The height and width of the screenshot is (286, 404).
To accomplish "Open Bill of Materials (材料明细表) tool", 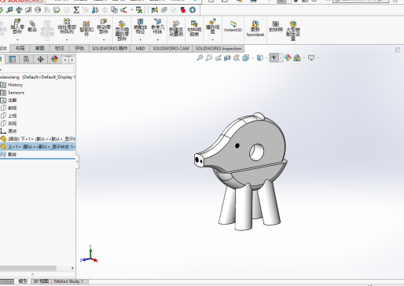I will [x=194, y=28].
